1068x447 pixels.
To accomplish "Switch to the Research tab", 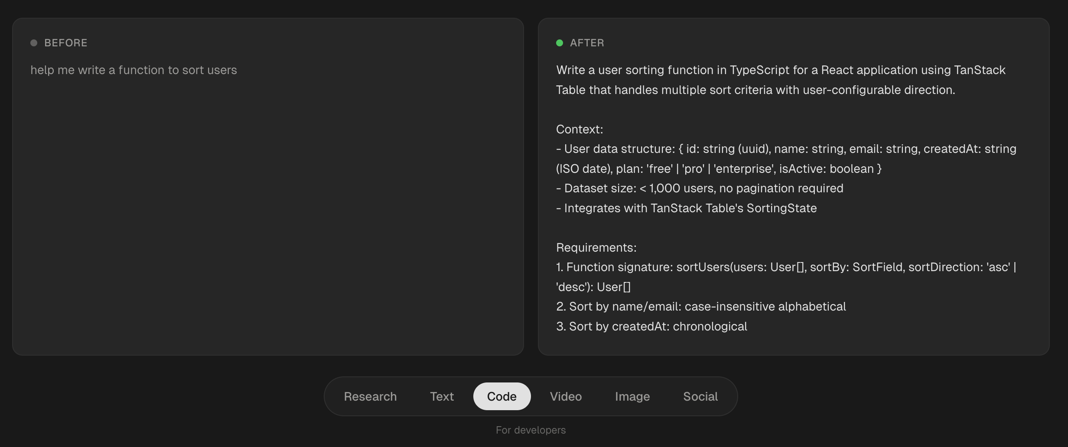I will pyautogui.click(x=370, y=396).
